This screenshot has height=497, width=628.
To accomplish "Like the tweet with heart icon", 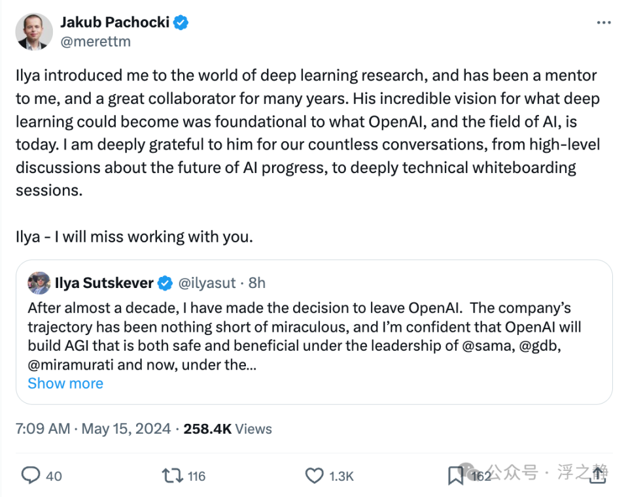I will (x=315, y=475).
